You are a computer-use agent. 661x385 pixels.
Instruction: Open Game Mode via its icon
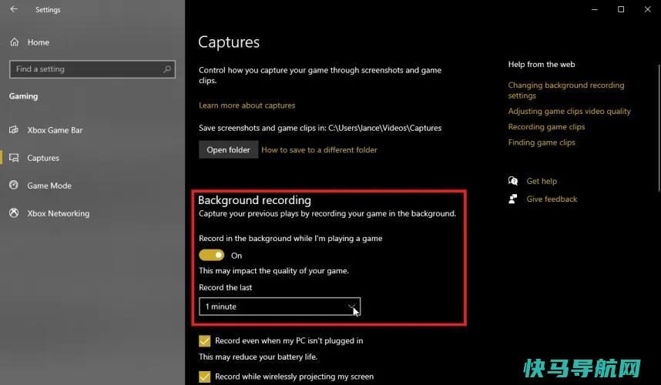click(x=14, y=185)
